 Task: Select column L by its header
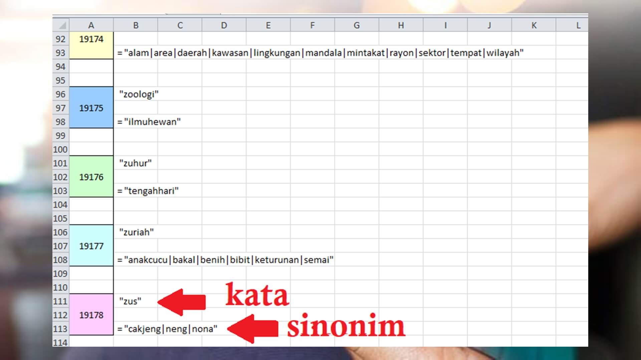[578, 25]
